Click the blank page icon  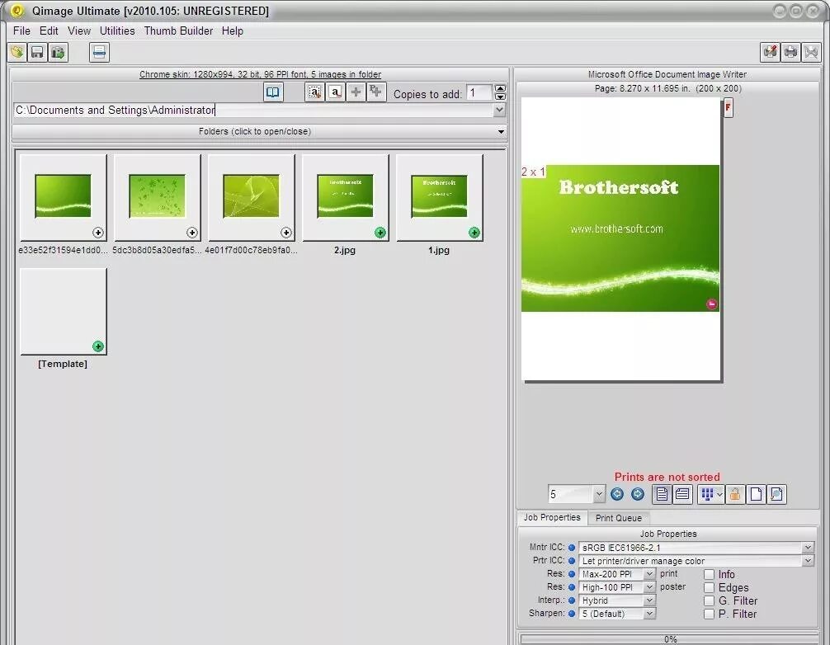tap(756, 494)
